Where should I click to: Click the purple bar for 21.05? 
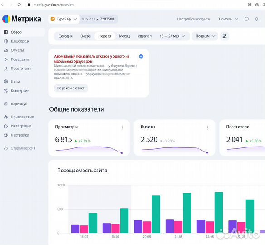pos(170,226)
